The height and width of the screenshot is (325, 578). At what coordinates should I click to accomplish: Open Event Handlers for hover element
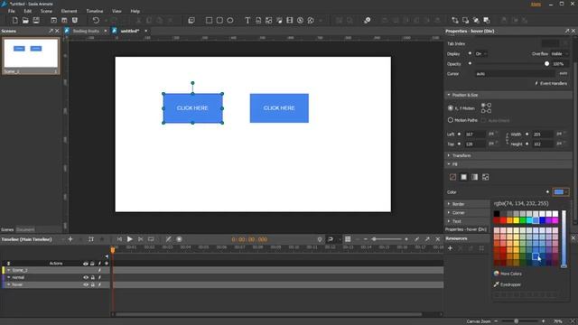click(x=551, y=84)
